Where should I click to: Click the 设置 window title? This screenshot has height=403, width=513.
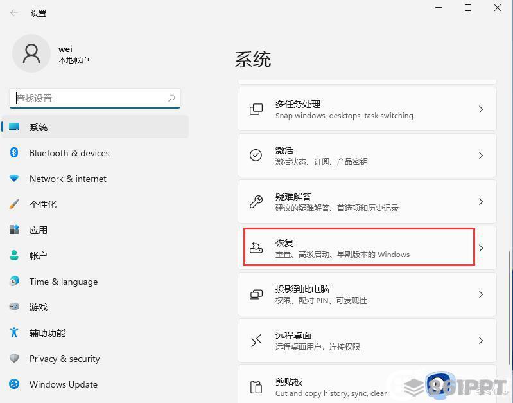[x=39, y=13]
